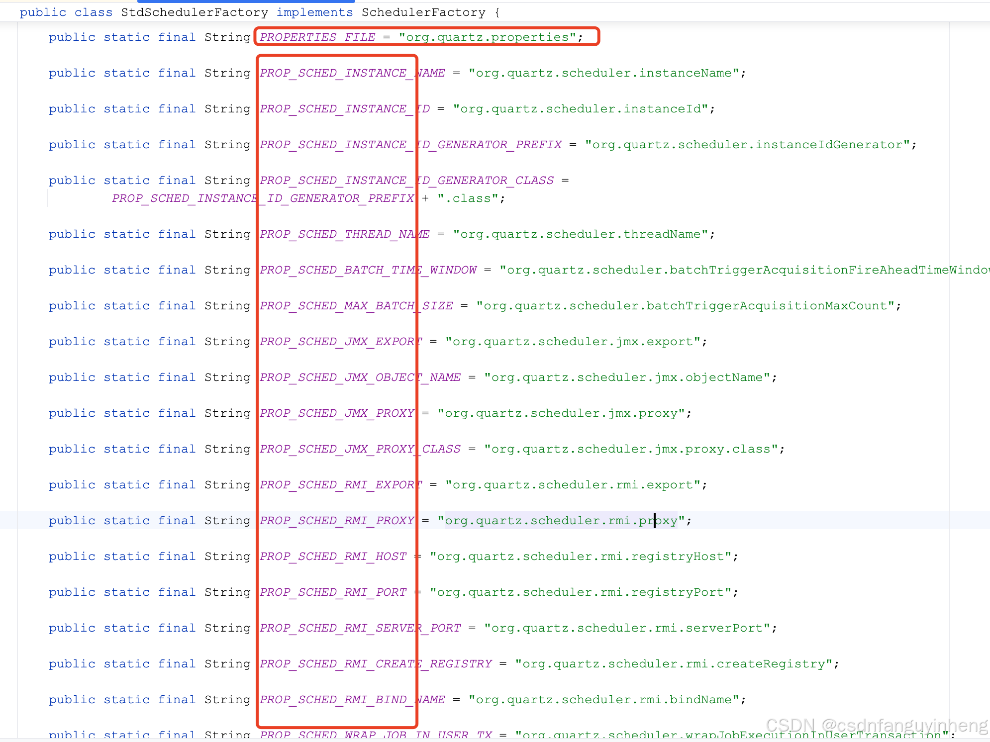Click the highlighted "org.quartz.scheduler.rmi.proxy" string
This screenshot has width=990, height=742.
pos(561,521)
